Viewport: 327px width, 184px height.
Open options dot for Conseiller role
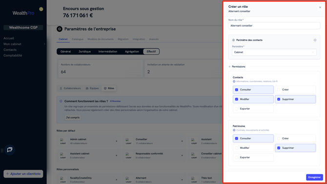tap(182, 141)
